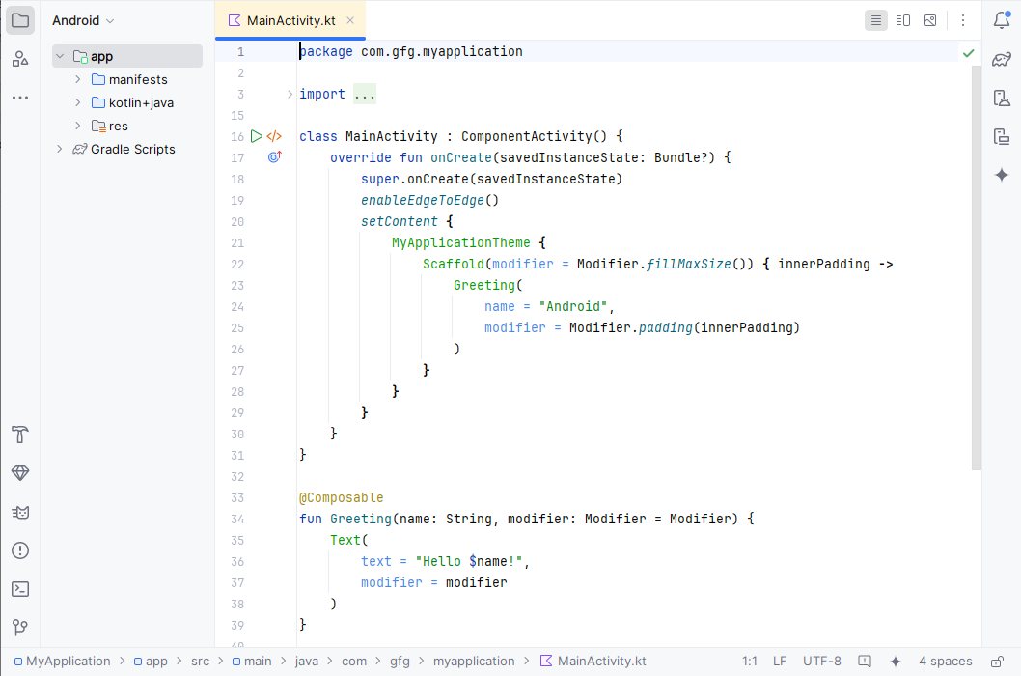
Task: Open the Android view switcher dropdown
Action: click(83, 19)
